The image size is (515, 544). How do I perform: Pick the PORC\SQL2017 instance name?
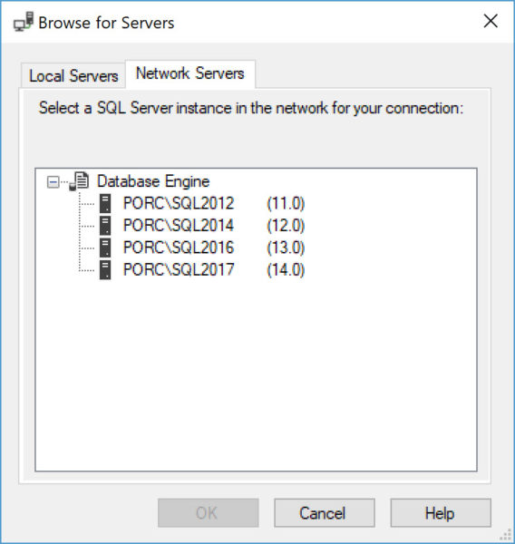(x=179, y=270)
